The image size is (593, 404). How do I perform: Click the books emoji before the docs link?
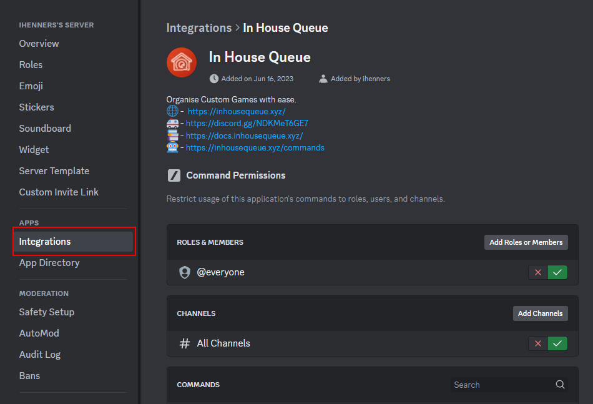point(172,135)
